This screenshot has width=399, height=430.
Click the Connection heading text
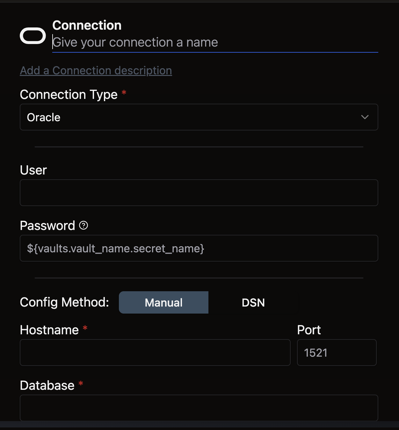[x=87, y=25]
